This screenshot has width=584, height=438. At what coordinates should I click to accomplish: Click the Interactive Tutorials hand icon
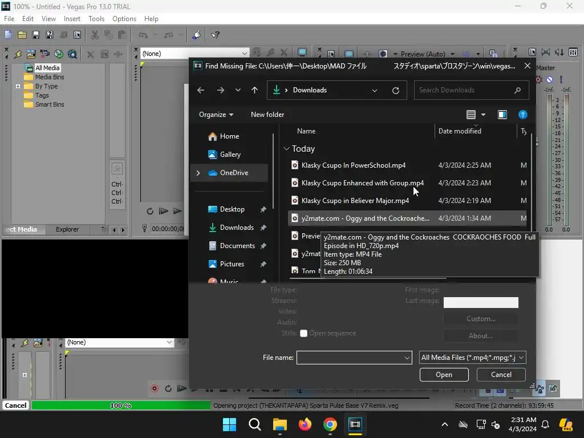(x=196, y=35)
